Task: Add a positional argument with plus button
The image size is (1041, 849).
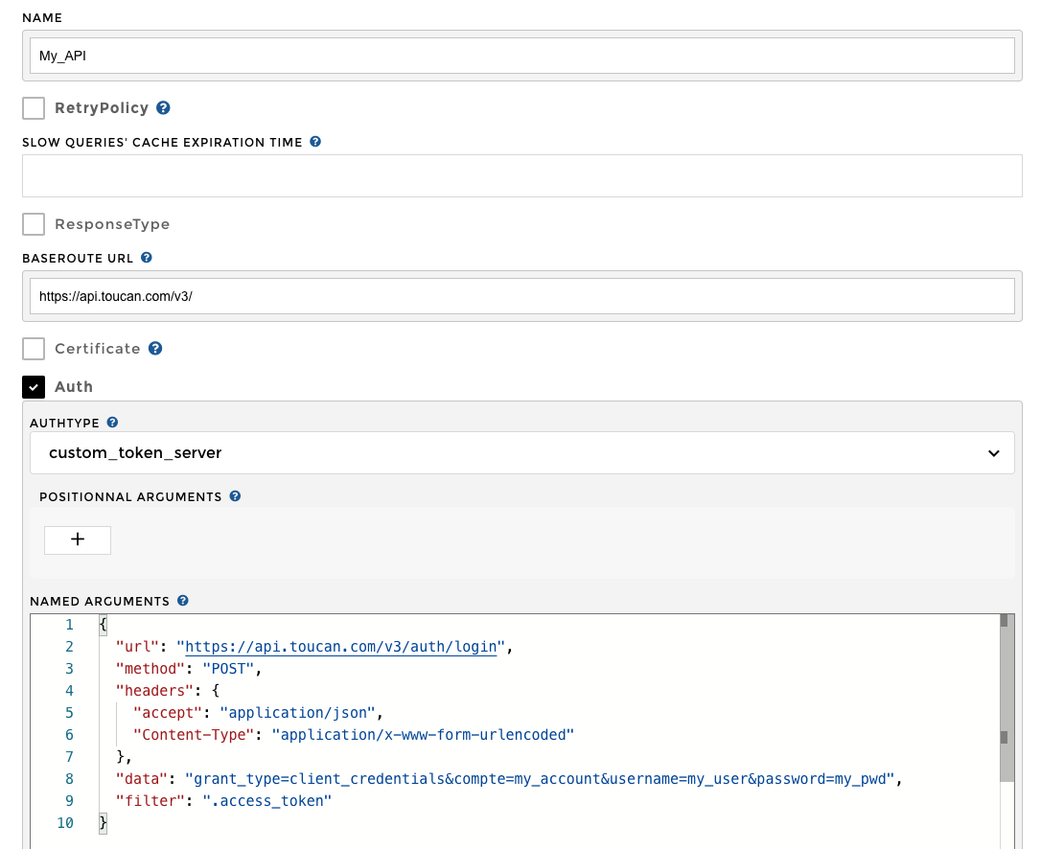Action: 78,539
